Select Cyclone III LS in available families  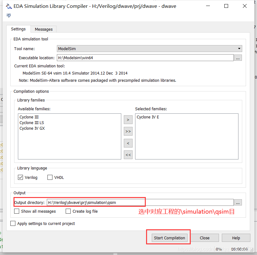point(32,123)
